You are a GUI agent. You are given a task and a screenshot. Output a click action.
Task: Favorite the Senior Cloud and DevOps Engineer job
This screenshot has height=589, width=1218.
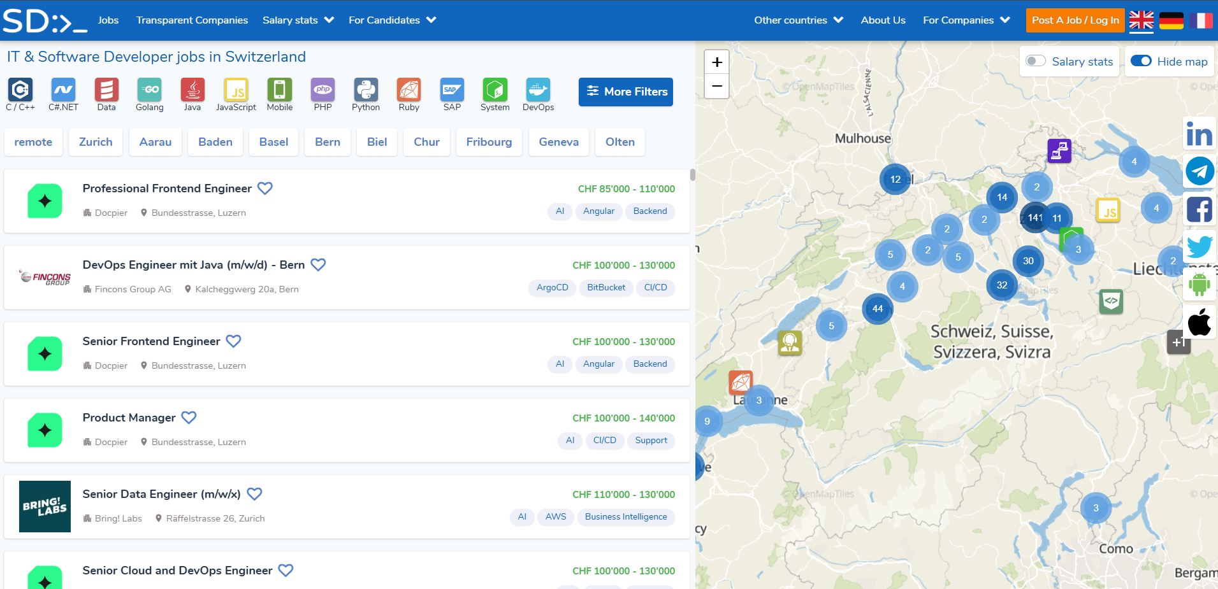(286, 571)
